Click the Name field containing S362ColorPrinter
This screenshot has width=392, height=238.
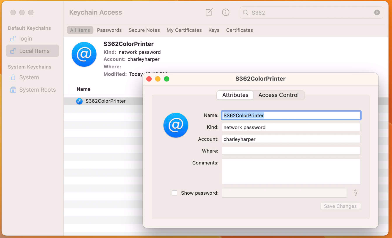pos(291,115)
